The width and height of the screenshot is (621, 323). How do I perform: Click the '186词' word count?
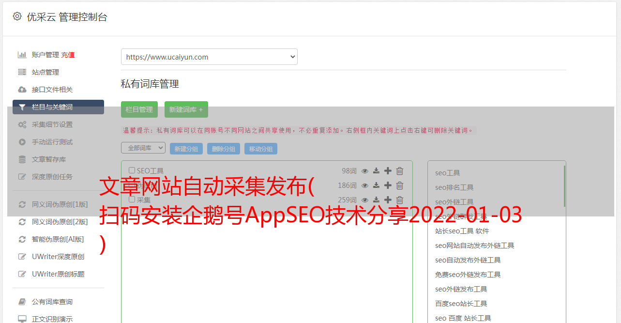pos(347,185)
